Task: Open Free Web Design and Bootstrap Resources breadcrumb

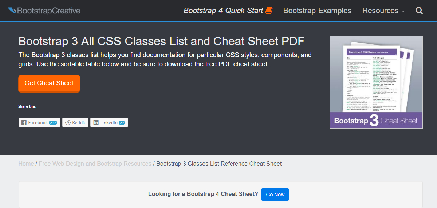Action: click(x=95, y=164)
